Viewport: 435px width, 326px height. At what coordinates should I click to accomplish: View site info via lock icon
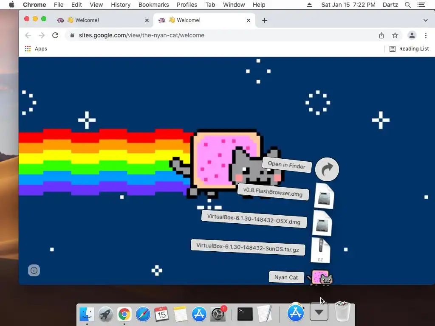72,35
